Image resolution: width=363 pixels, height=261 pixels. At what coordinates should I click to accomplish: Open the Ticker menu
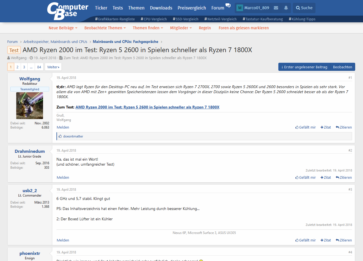(101, 8)
